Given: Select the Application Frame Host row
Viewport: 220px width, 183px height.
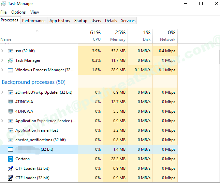Looking at the screenshot, I should [x=89, y=130].
